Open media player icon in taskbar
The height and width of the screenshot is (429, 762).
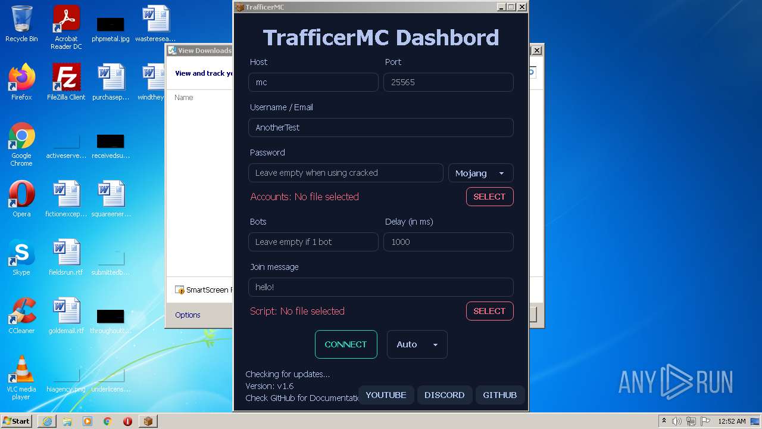[88, 421]
